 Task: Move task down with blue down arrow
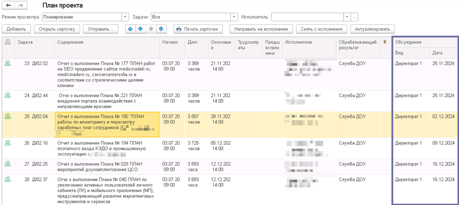(140, 29)
